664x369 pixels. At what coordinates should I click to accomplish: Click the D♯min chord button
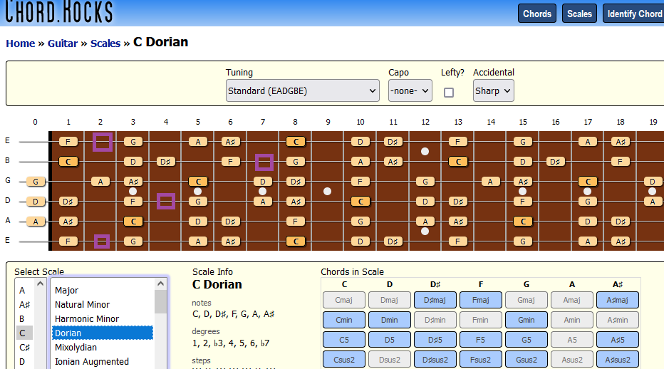[x=435, y=320]
